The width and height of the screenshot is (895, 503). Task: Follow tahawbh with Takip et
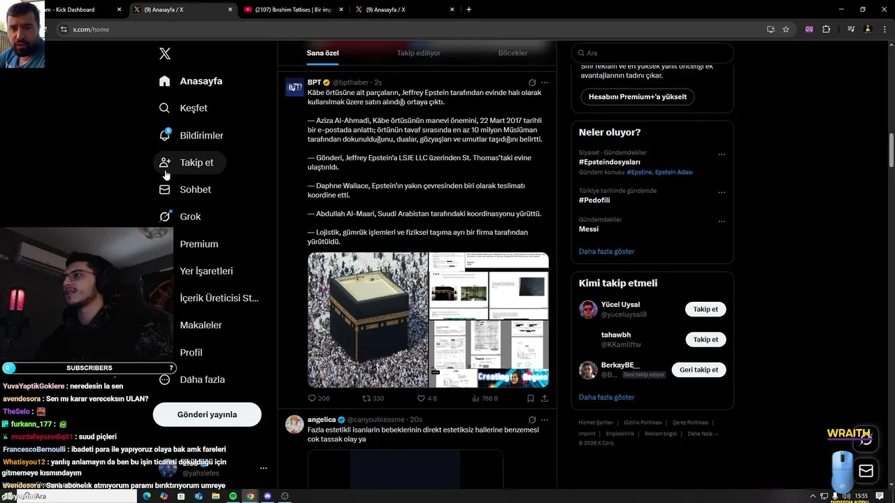pyautogui.click(x=706, y=340)
